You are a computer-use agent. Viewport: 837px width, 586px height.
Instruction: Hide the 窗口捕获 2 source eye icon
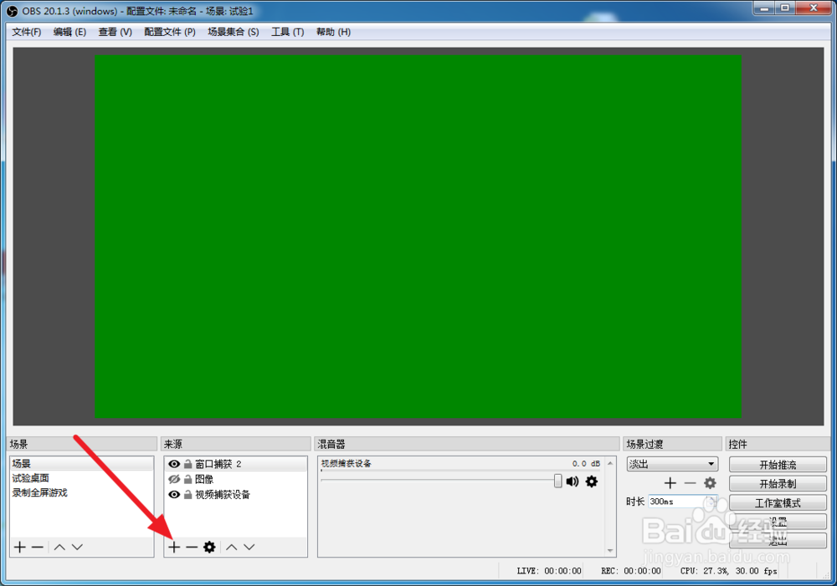[174, 464]
